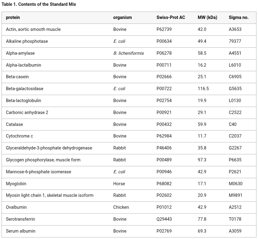Click the 'MW (kDa)' column header
Image resolution: width=258 pixels, height=239 pixels.
point(207,17)
